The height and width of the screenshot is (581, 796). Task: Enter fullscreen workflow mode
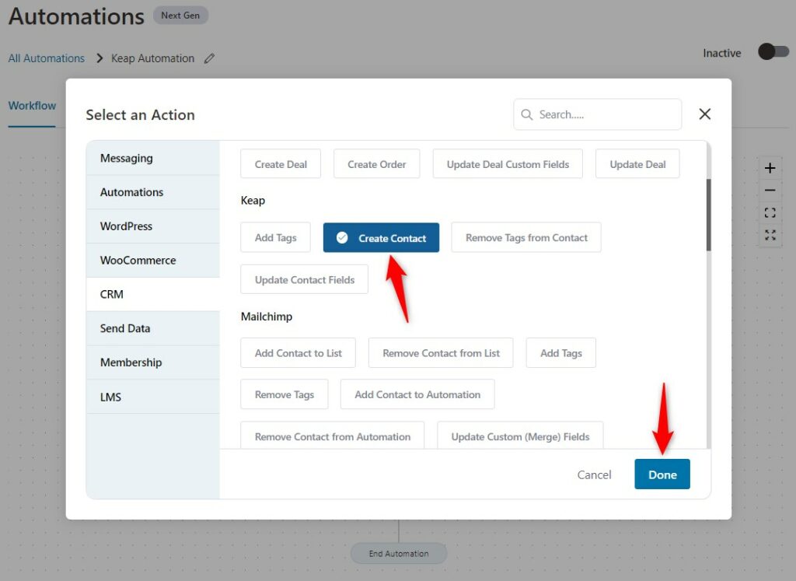click(770, 235)
